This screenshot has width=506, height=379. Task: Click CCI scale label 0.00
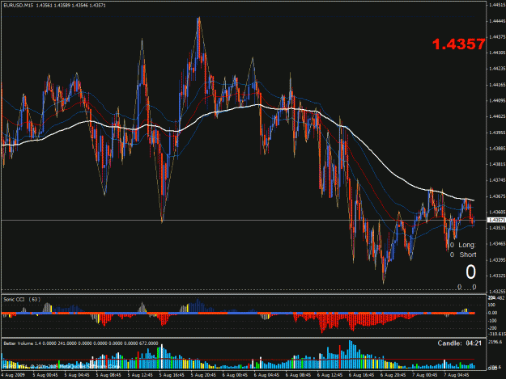coord(492,313)
